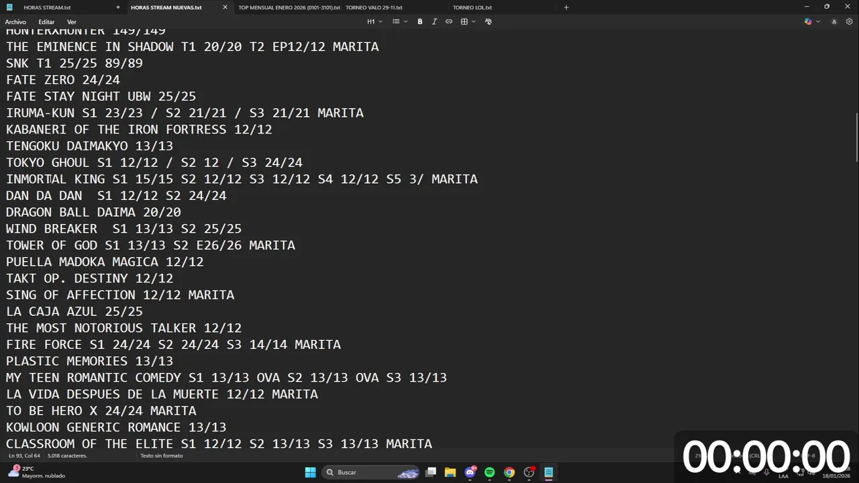Screen dimensions: 859x483
Task: Click the line TO BE HERO X 24/24 MARITA
Action: coord(101,411)
